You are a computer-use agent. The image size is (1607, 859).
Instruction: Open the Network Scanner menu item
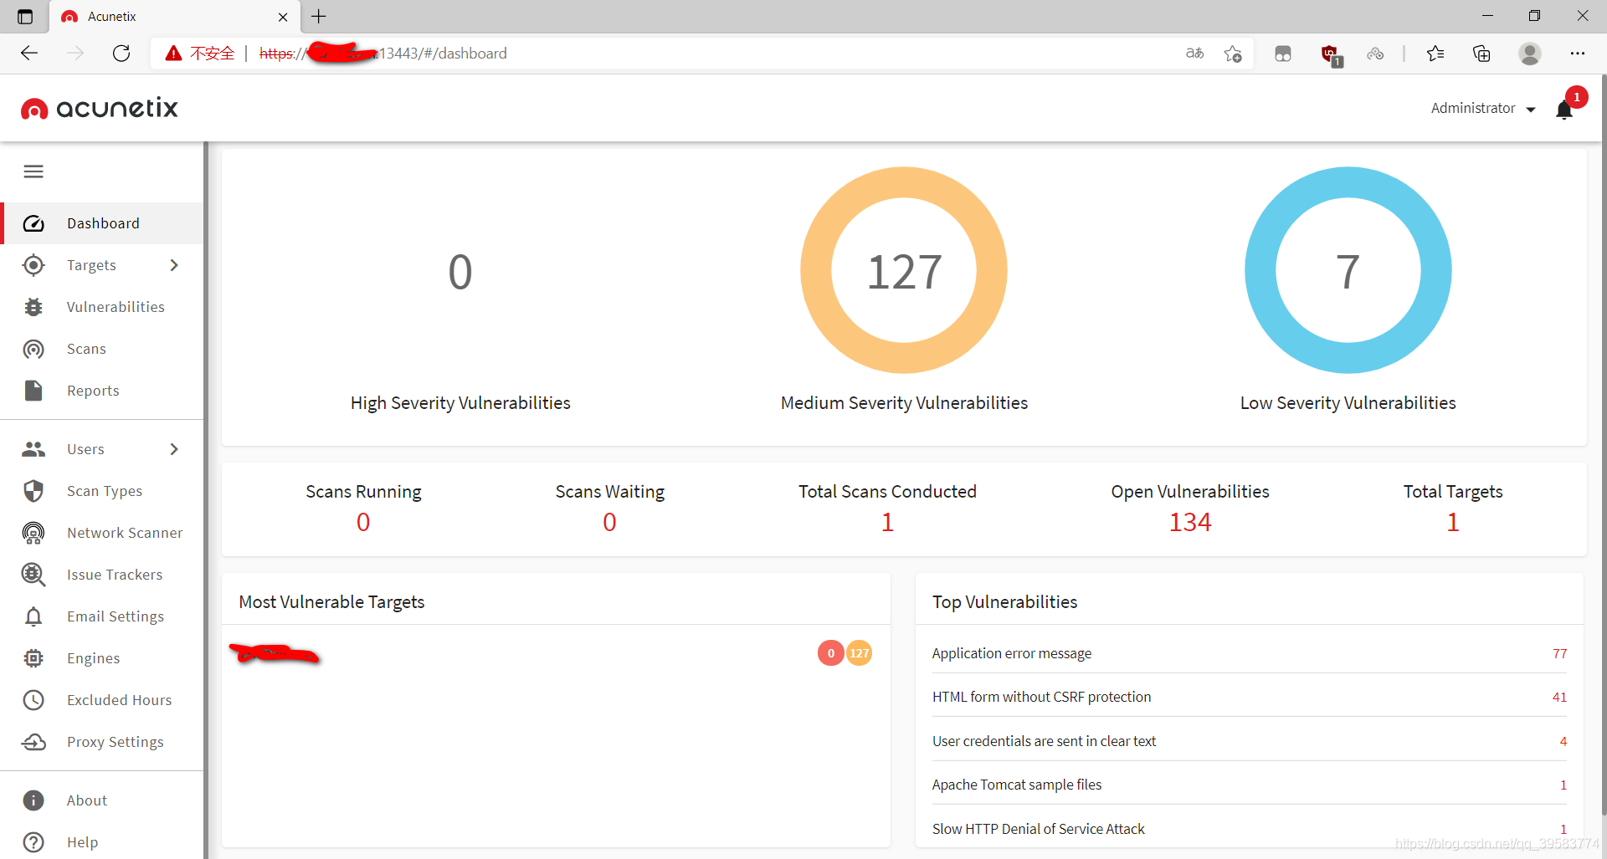[102, 533]
